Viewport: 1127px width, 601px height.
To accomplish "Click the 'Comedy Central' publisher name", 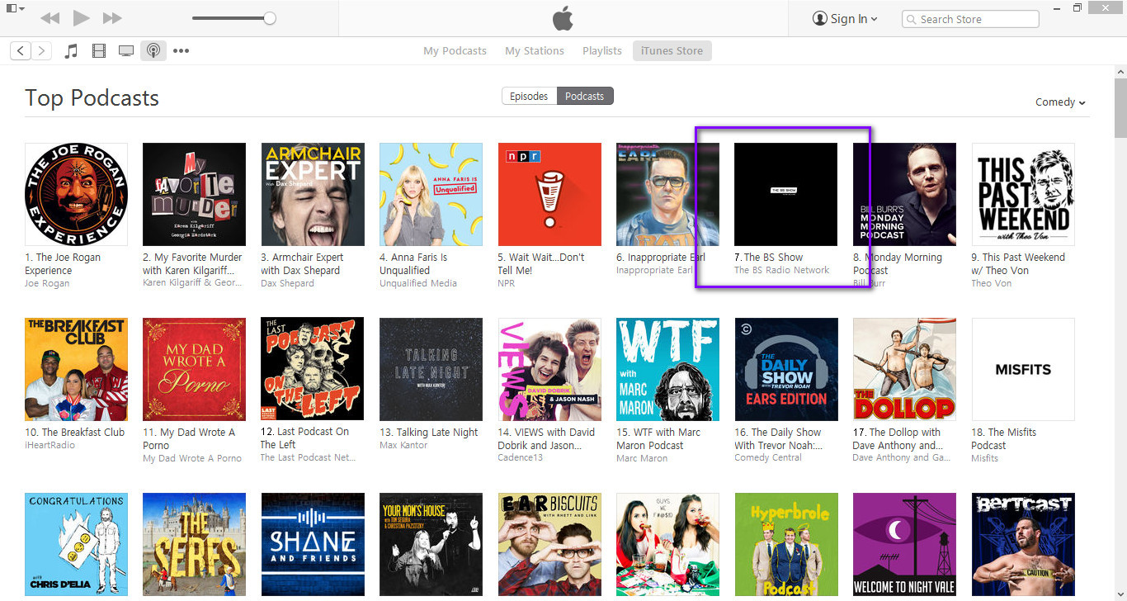I will coord(768,458).
